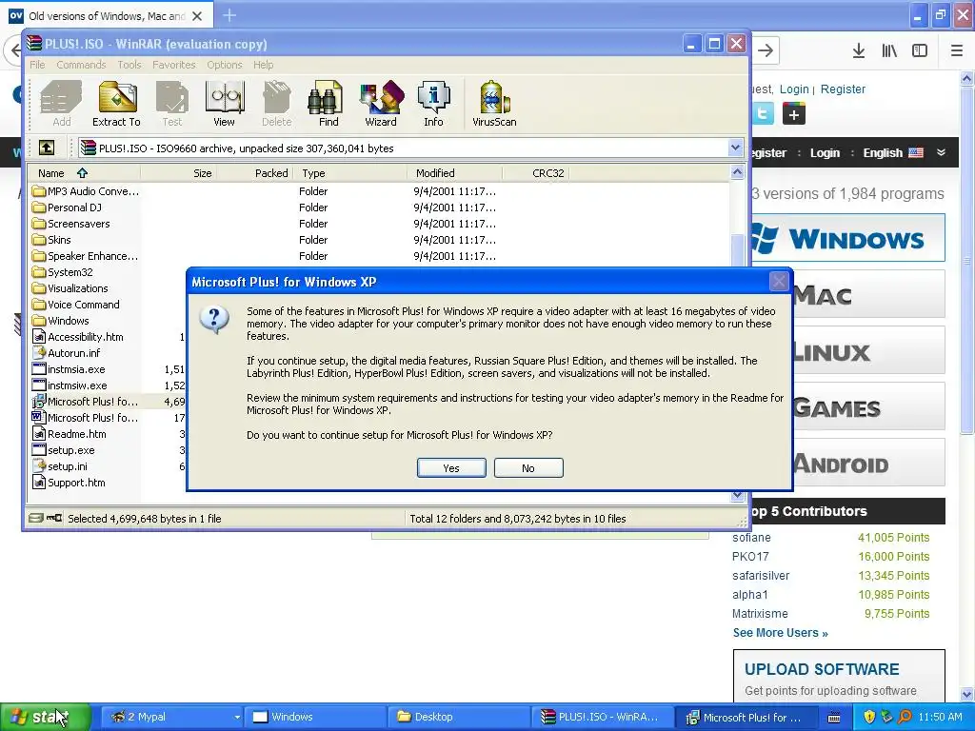Click the Test toolbar icon in WinRAR
Screen dimensions: 975x731
(172, 104)
